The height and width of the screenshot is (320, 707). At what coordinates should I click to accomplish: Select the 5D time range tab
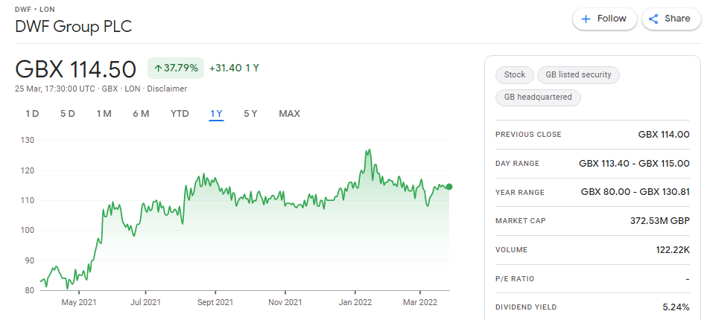click(68, 114)
